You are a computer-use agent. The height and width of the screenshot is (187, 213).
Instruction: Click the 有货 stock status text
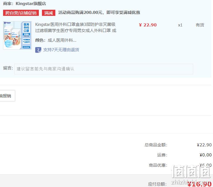(x=200, y=25)
